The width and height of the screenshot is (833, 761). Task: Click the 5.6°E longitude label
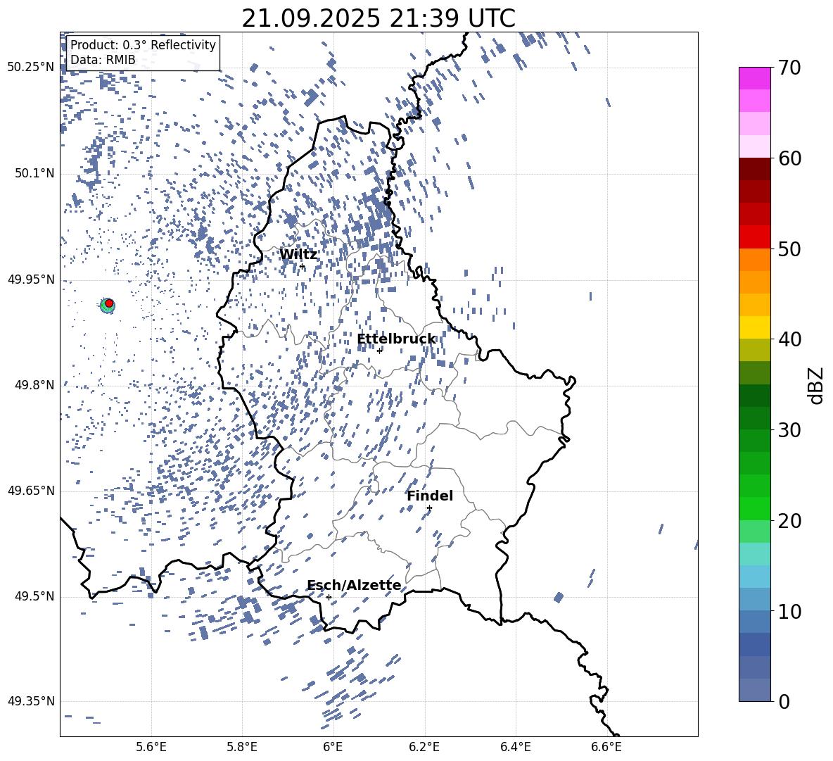(x=151, y=747)
